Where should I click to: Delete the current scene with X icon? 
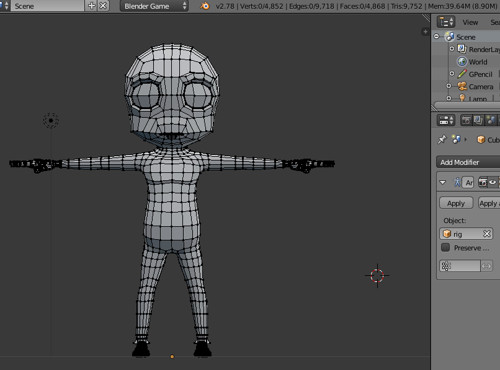pyautogui.click(x=103, y=6)
